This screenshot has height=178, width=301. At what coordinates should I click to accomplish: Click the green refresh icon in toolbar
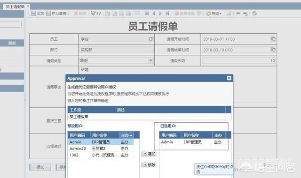[254, 14]
